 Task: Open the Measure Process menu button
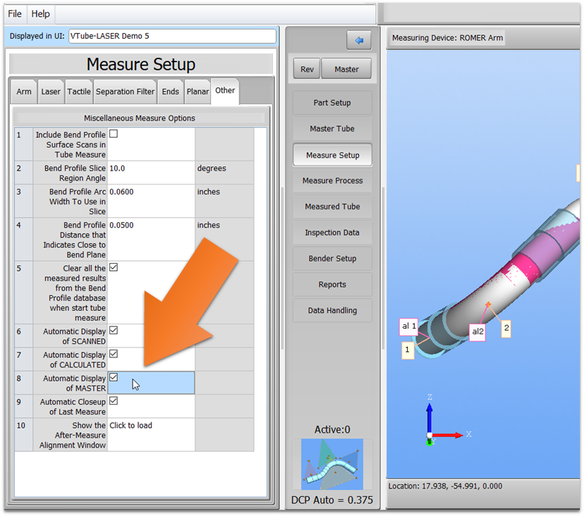pyautogui.click(x=332, y=180)
